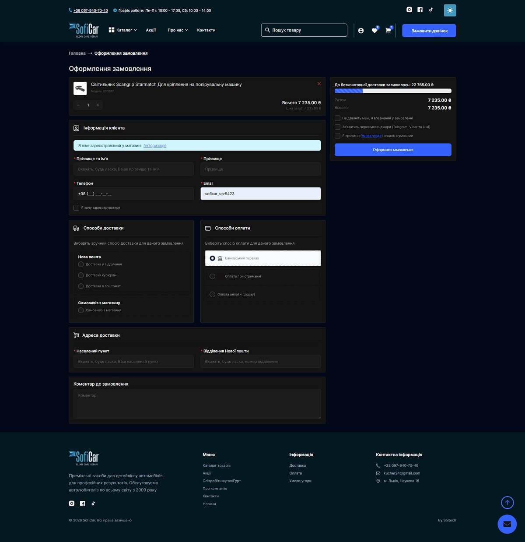The height and width of the screenshot is (542, 525).
Task: Select 'Оплата при отриманні' payment option
Action: pos(213,276)
